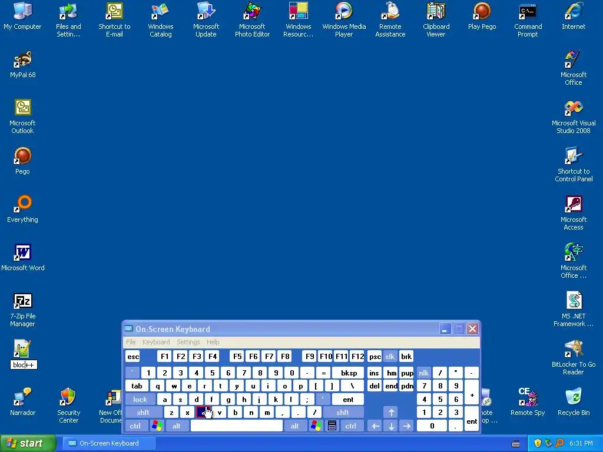Toggle the left shft key
Viewport: 603px width, 452px height.
(143, 413)
